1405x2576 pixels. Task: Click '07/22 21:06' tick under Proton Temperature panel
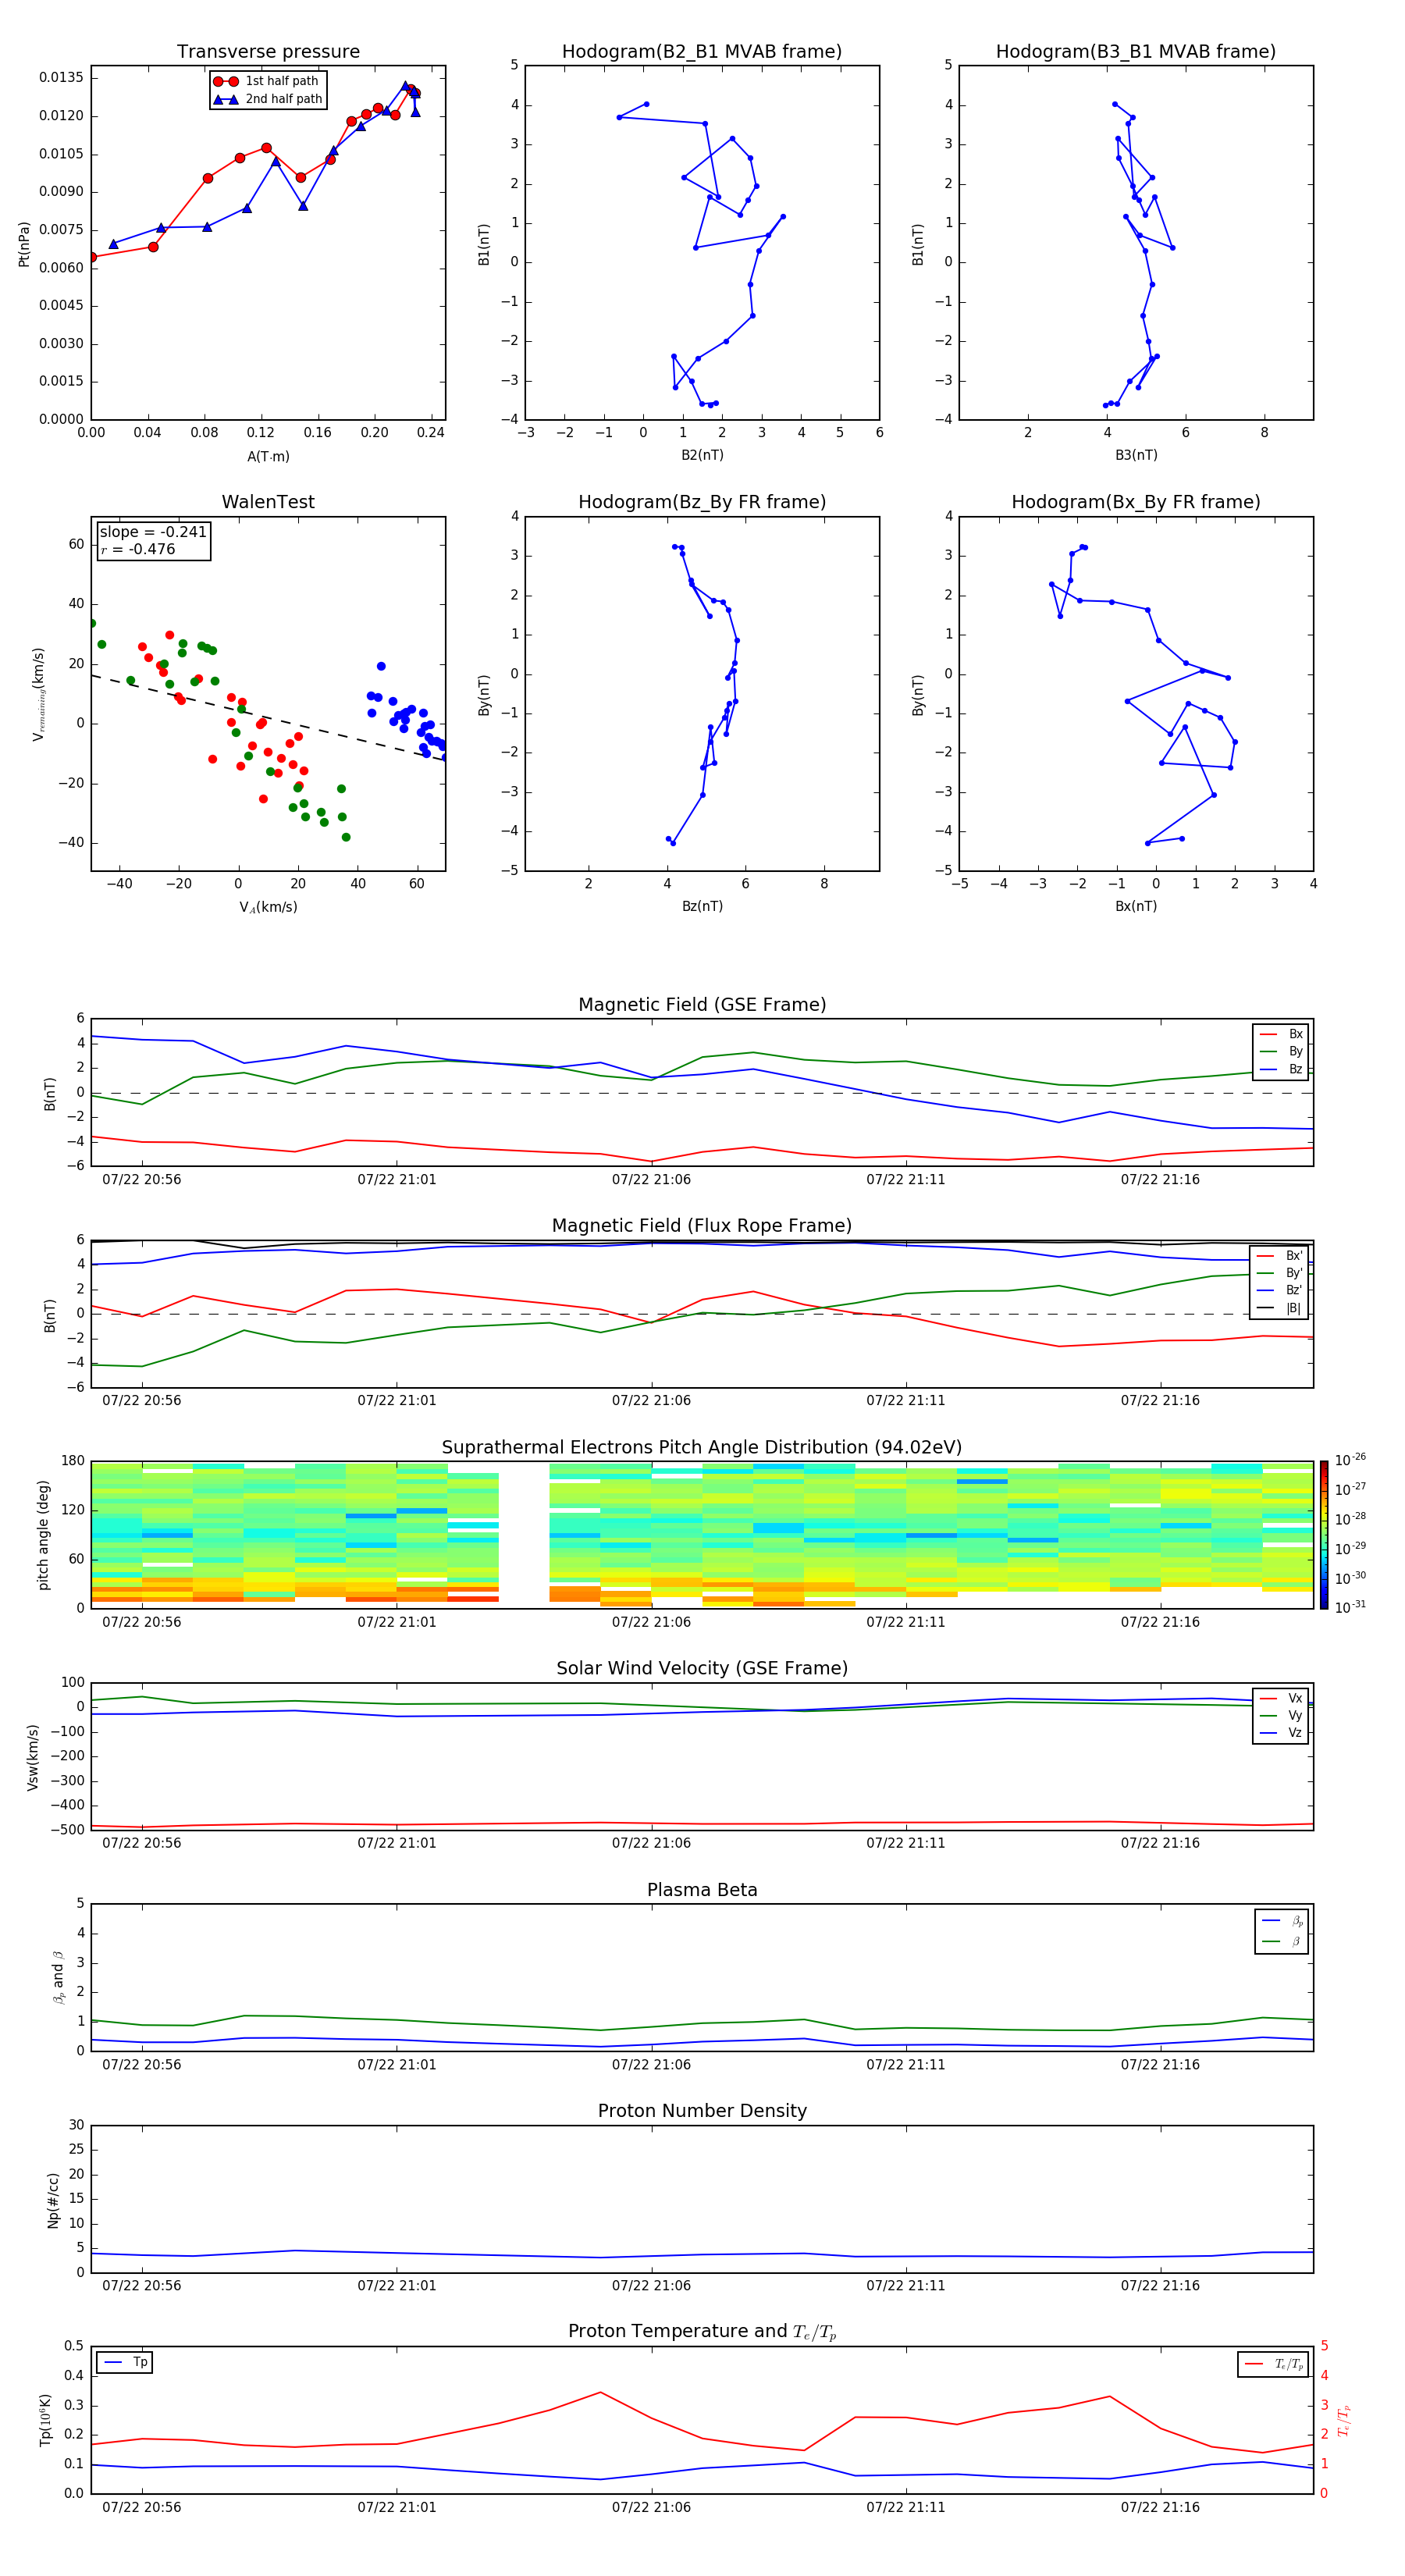point(651,2507)
